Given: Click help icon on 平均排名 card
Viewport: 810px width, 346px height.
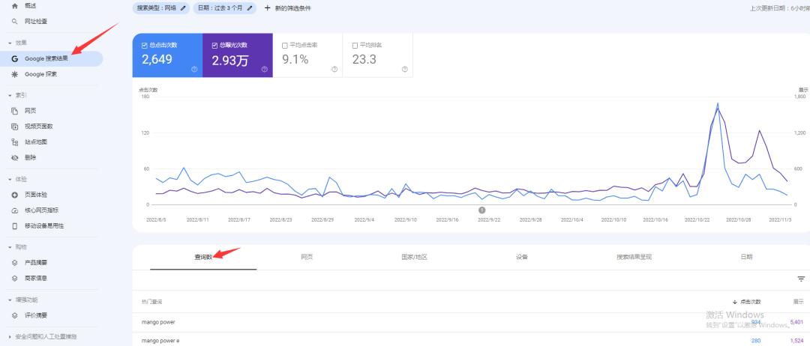Looking at the screenshot, I should tap(405, 70).
